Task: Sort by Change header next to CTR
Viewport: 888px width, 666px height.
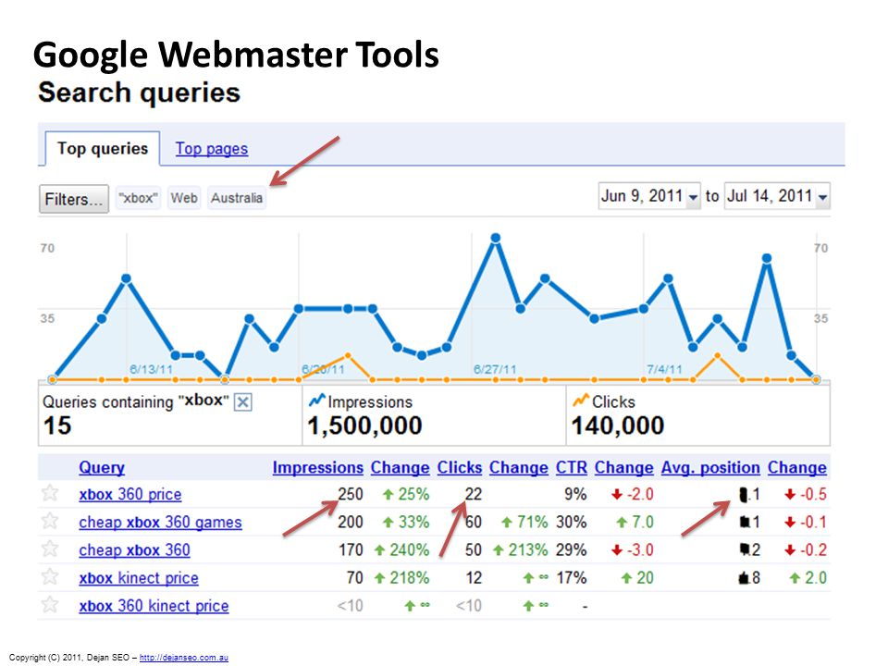Action: [x=624, y=468]
